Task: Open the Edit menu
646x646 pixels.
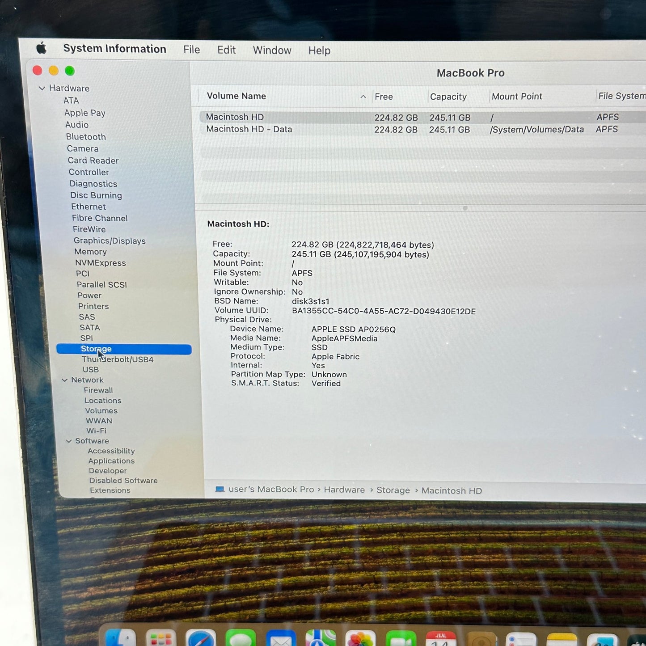Action: pos(227,50)
